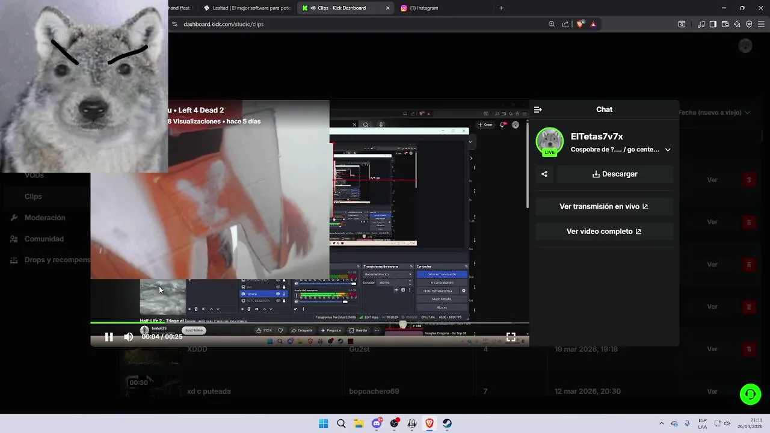Image resolution: width=770 pixels, height=433 pixels.
Task: Open the green support headset chat button
Action: (x=750, y=395)
